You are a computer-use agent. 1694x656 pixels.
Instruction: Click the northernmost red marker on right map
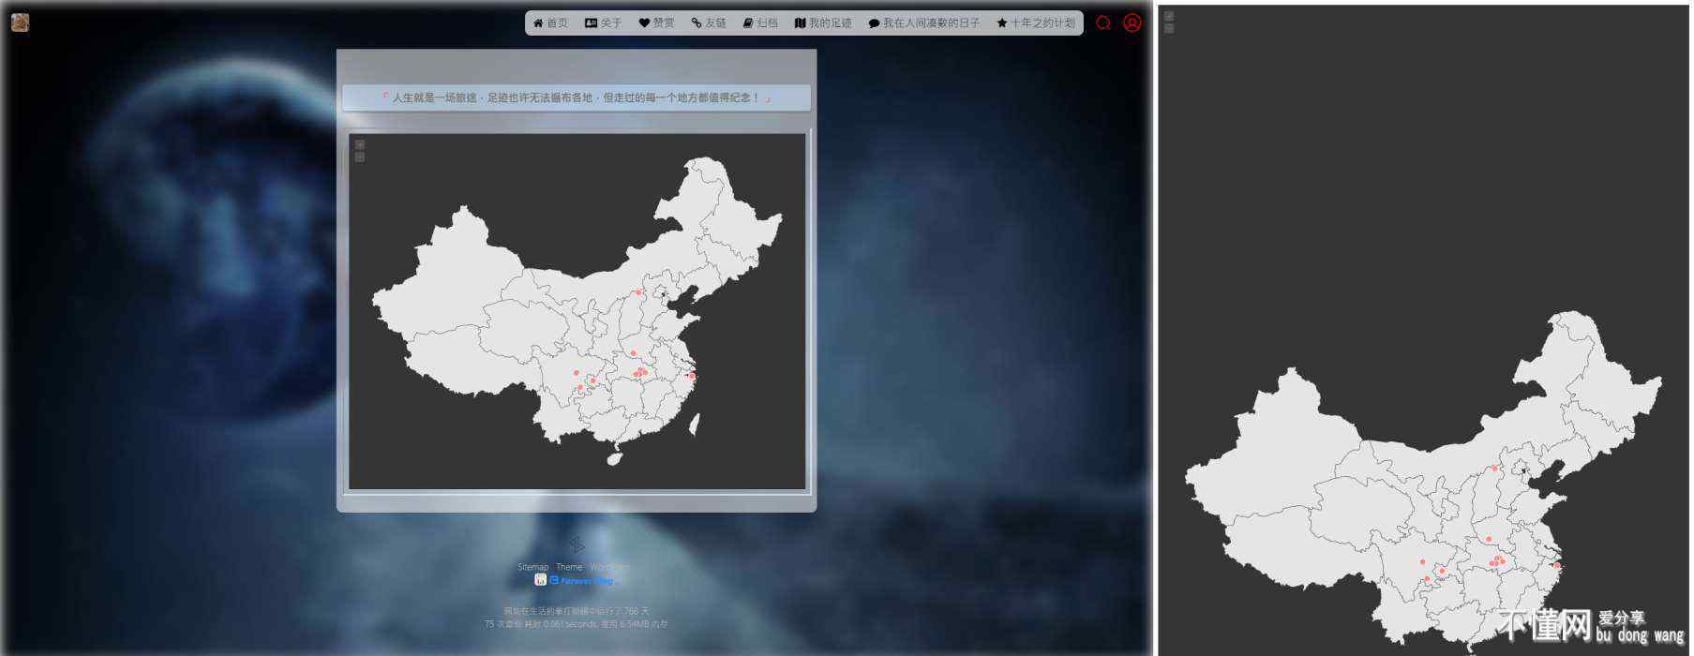click(x=1494, y=469)
